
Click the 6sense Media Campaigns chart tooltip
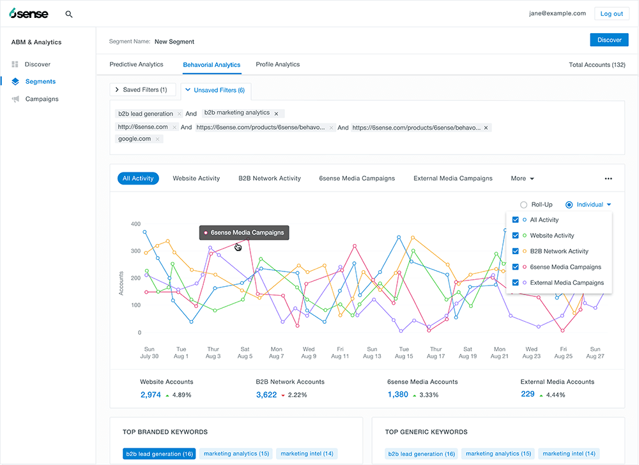point(244,232)
